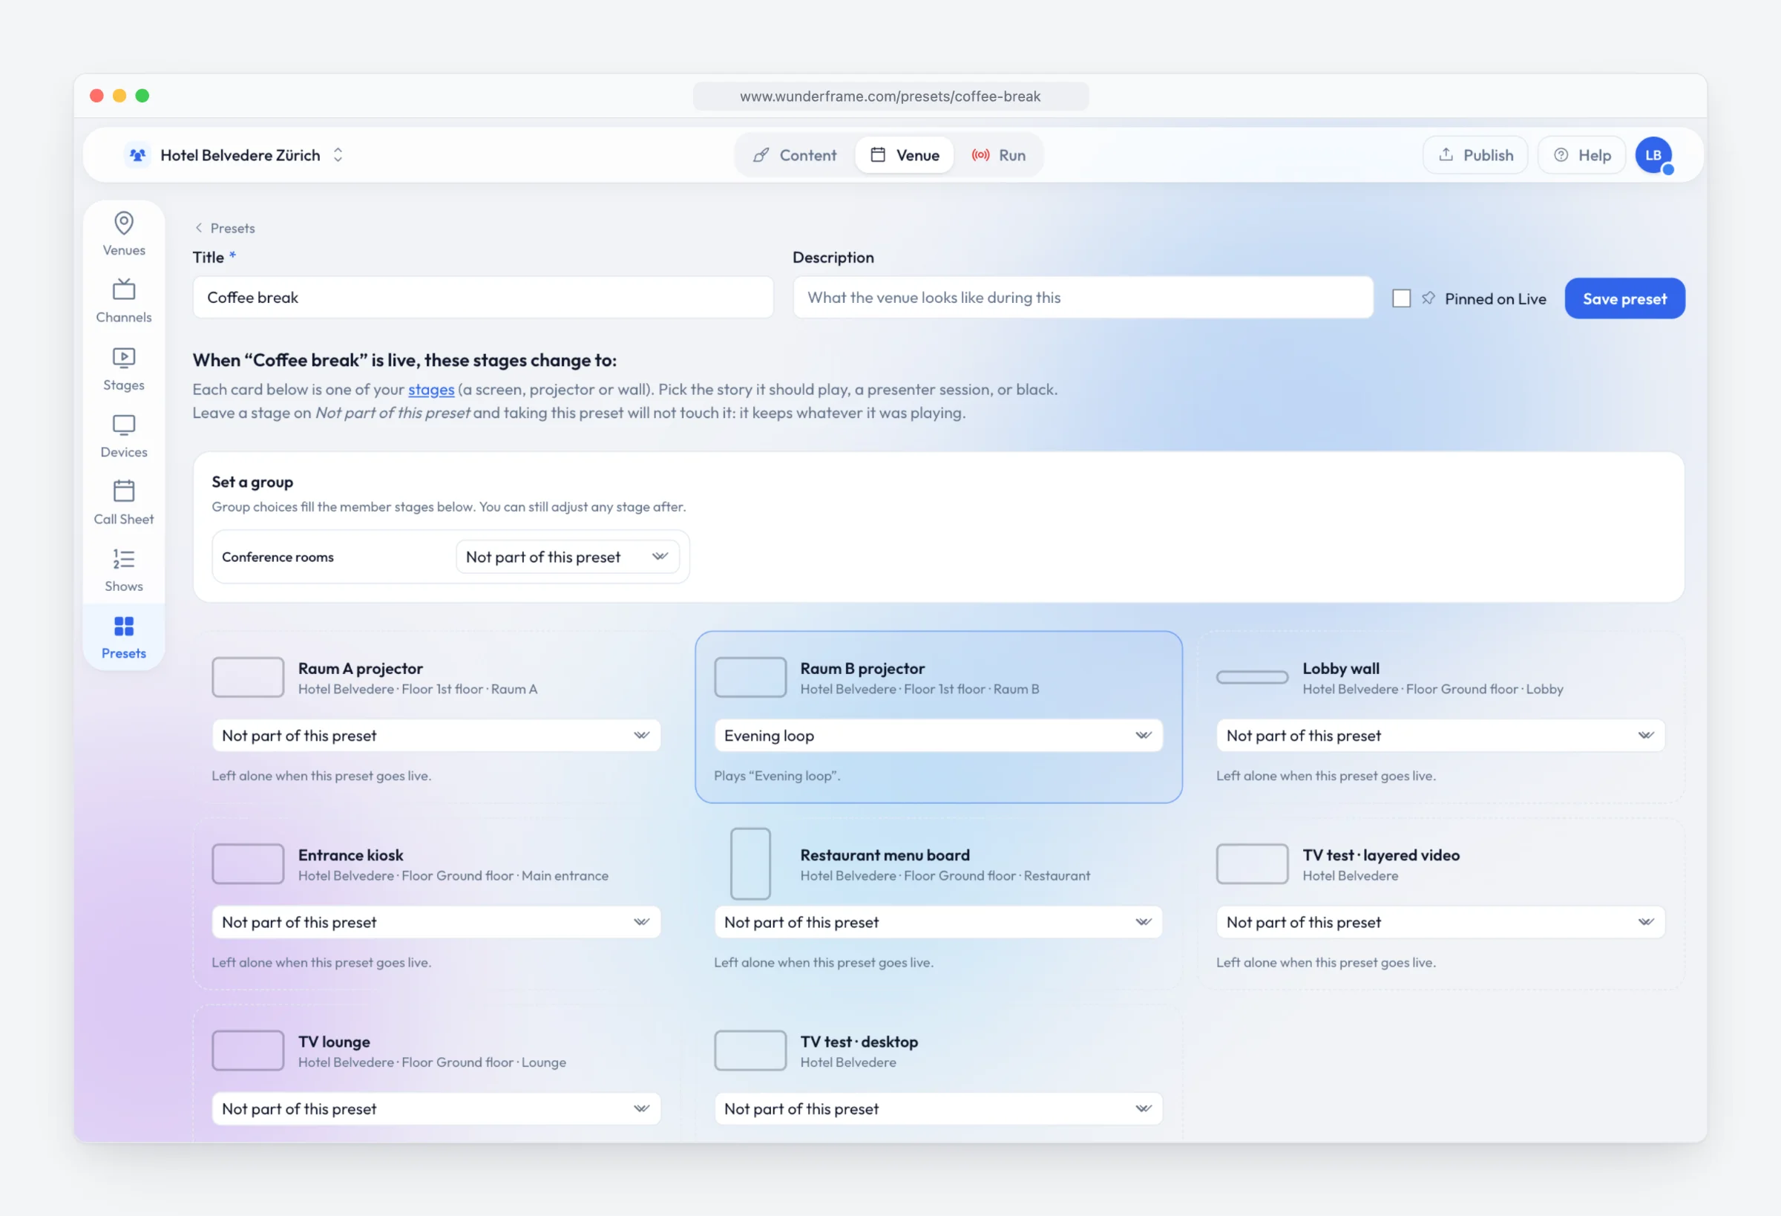Go back via the Presets breadcrumb
1781x1216 pixels.
click(225, 229)
